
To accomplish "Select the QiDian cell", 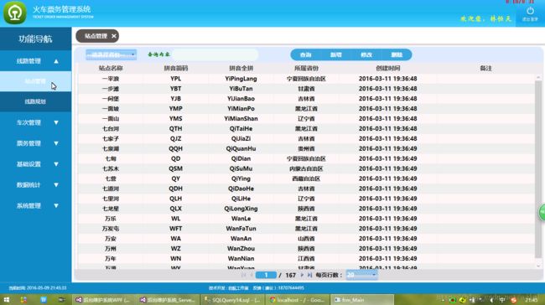I will click(241, 158).
